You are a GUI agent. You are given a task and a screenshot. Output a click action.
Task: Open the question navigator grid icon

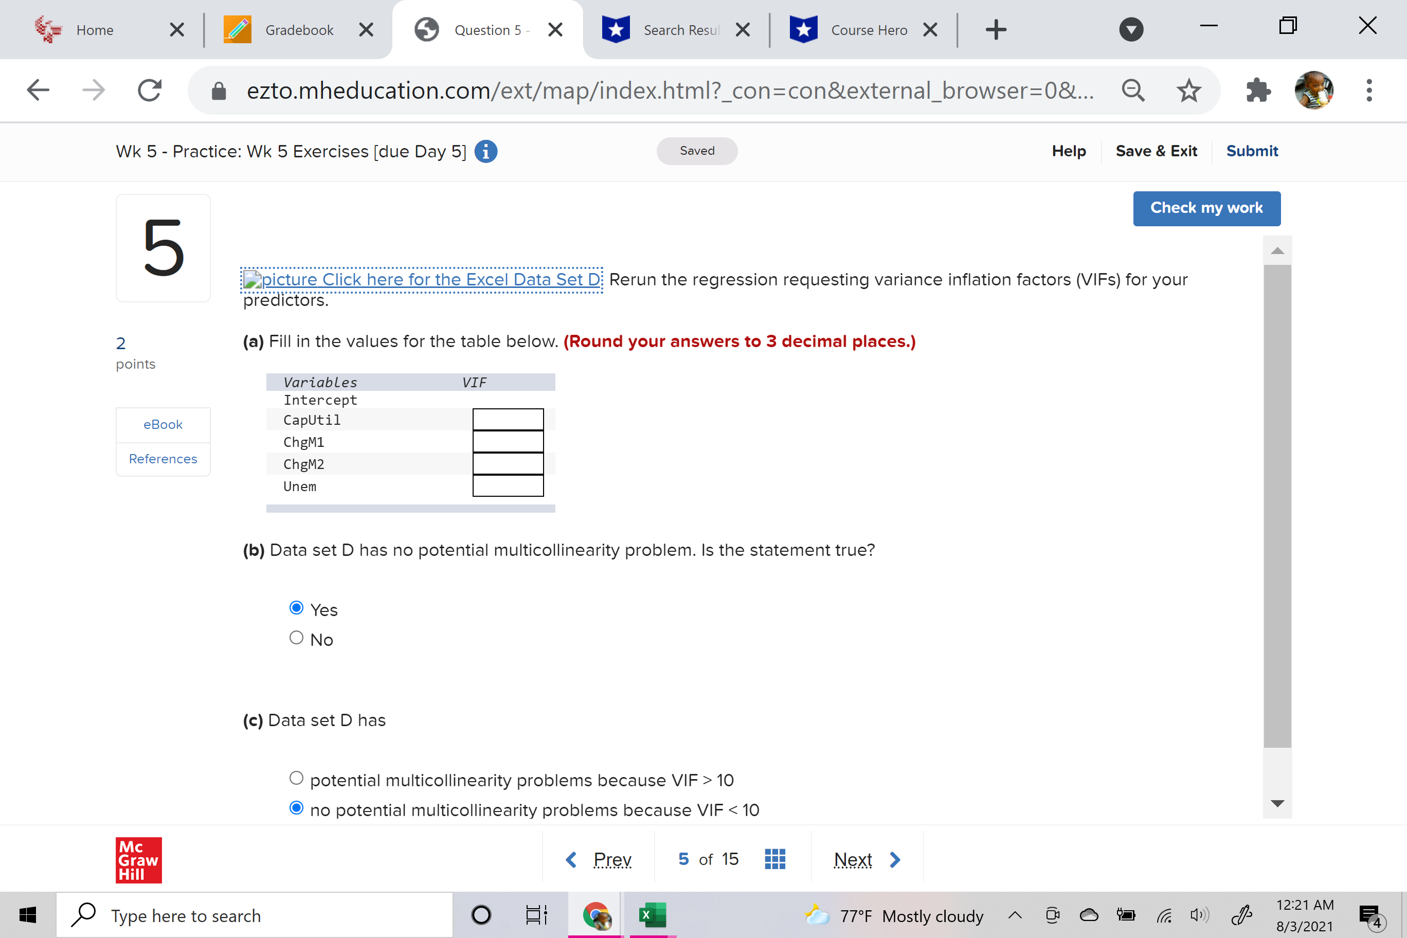coord(774,859)
